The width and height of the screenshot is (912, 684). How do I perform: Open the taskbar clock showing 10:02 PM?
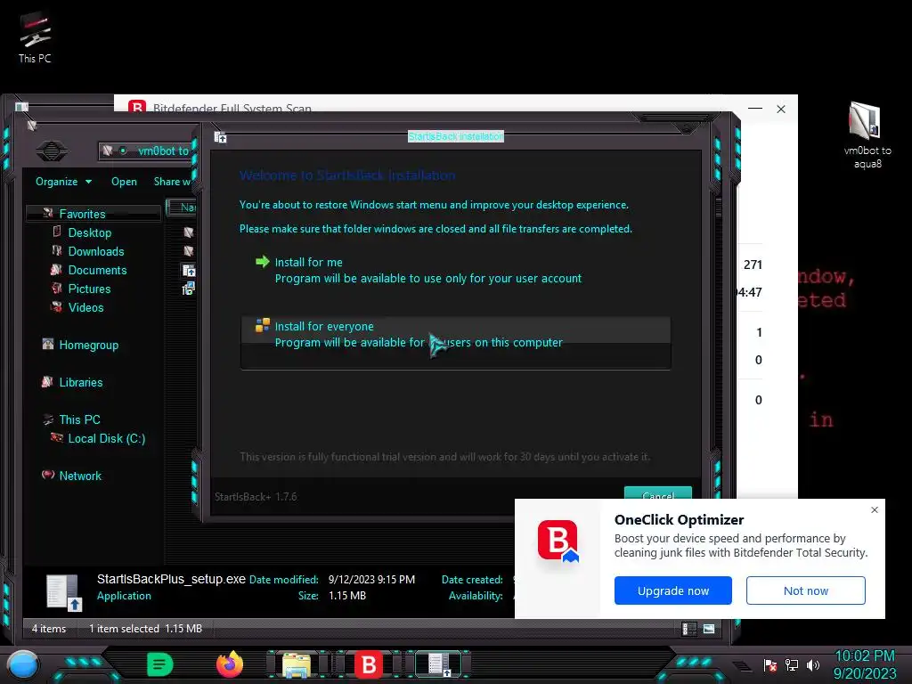pyautogui.click(x=865, y=664)
